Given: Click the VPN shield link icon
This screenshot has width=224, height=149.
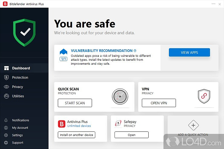Looking at the screenshot, I should click(204, 96).
